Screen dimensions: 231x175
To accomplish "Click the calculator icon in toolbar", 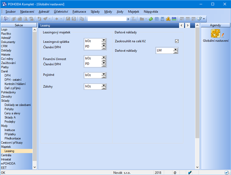I will 162,19.
